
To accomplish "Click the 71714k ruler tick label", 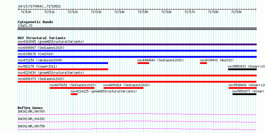I will (x=119, y=12).
